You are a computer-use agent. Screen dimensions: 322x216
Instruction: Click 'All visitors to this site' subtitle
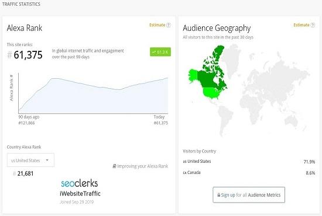[218, 37]
